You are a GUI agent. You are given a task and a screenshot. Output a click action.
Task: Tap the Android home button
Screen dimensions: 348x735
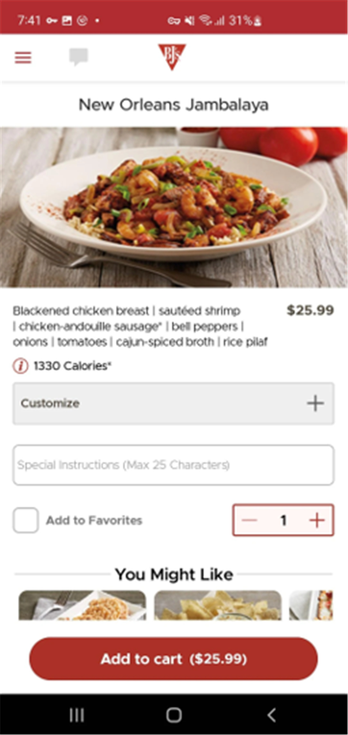point(174,715)
